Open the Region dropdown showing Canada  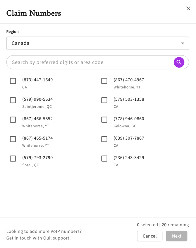(x=97, y=43)
